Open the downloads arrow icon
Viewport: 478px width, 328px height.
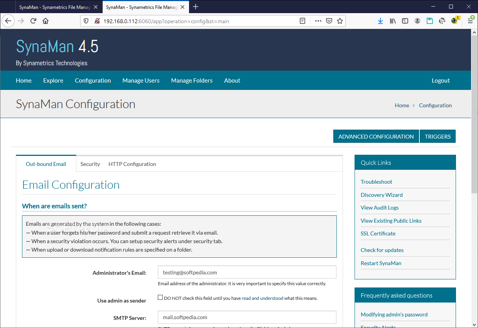point(380,21)
